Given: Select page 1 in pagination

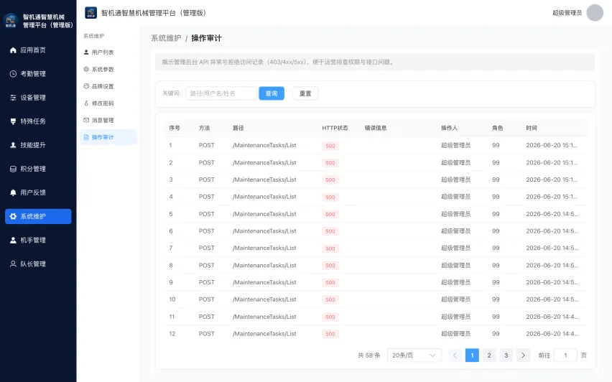Looking at the screenshot, I should pos(472,355).
